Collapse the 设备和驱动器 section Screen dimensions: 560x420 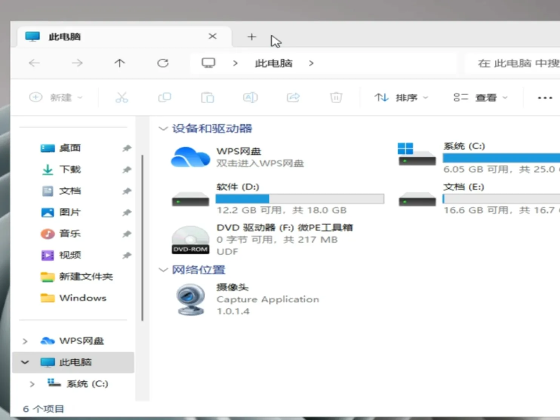163,128
